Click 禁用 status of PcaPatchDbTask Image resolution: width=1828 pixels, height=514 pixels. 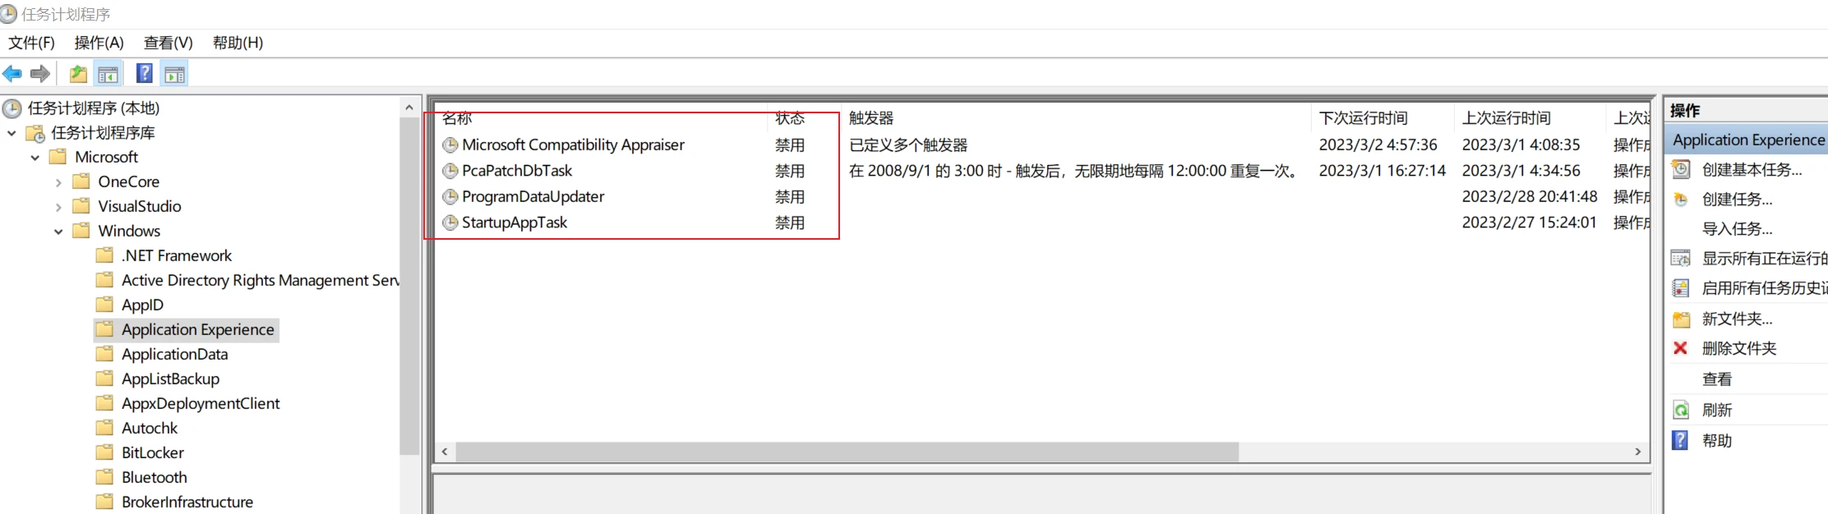[789, 171]
